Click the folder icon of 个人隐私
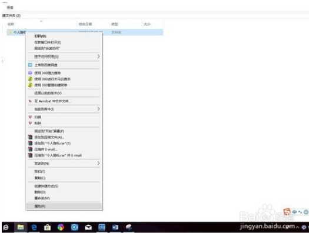The image size is (309, 233). (x=10, y=32)
